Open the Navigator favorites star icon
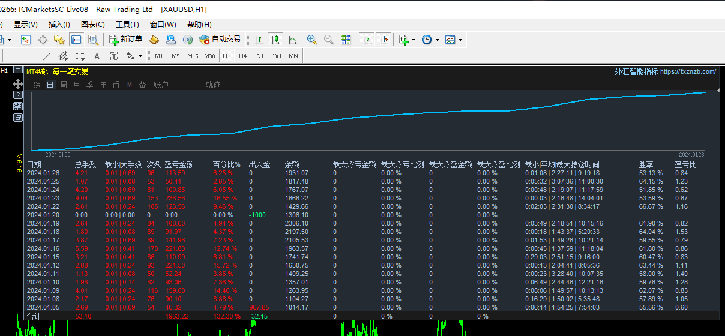Viewport: 725px width, 336px height. pyautogui.click(x=59, y=40)
